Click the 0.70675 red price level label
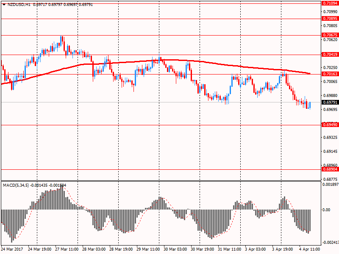The width and height of the screenshot is (339, 254). 330,35
